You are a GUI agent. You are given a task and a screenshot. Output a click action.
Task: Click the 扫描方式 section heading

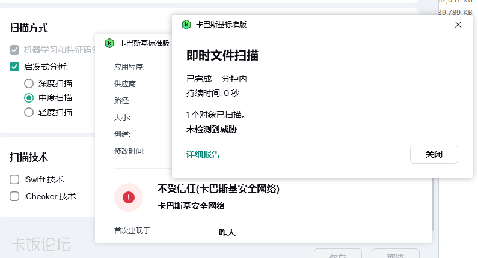(x=29, y=28)
